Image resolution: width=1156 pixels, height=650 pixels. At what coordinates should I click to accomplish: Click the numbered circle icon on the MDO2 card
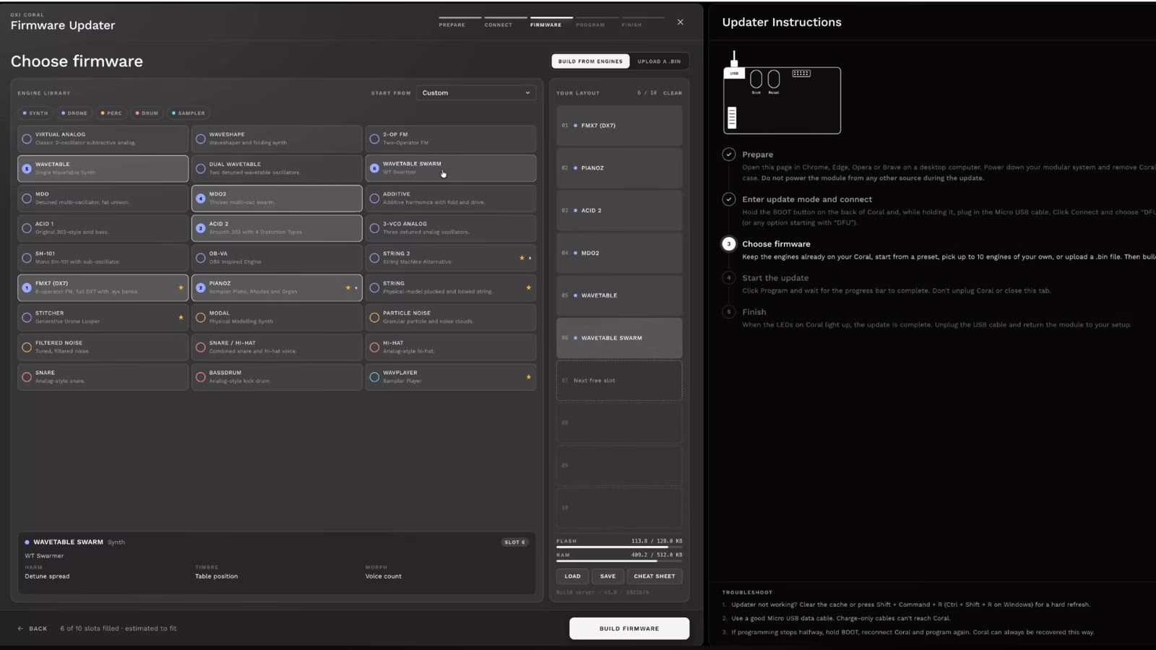201,198
